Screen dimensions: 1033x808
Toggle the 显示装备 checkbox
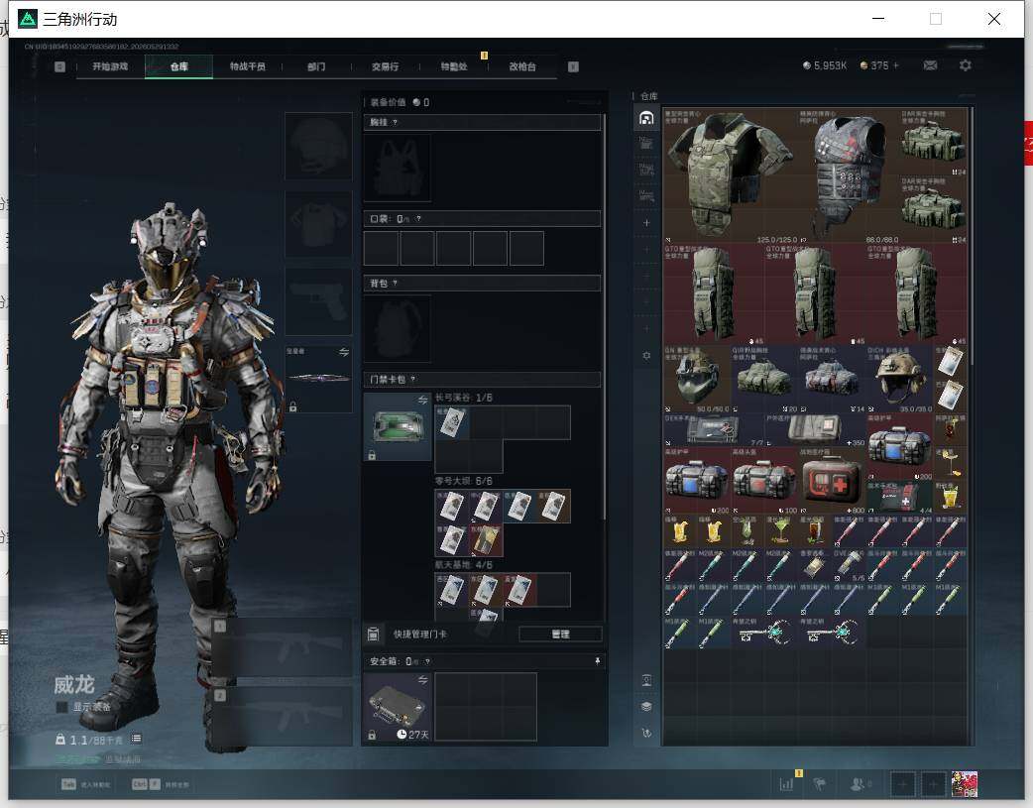pos(61,707)
